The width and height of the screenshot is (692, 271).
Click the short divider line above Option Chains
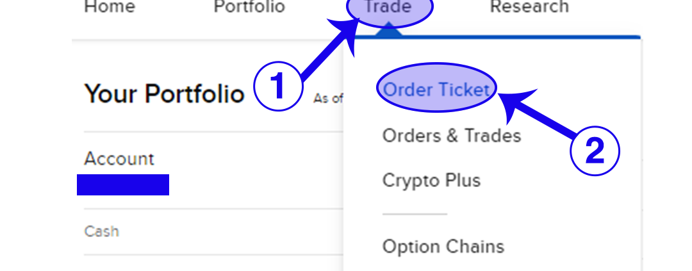(x=415, y=214)
